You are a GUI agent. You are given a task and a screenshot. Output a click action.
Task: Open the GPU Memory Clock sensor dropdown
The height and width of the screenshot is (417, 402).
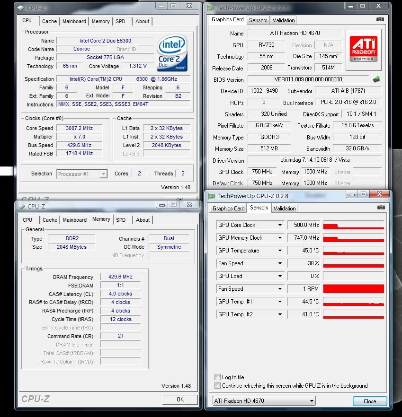280,238
